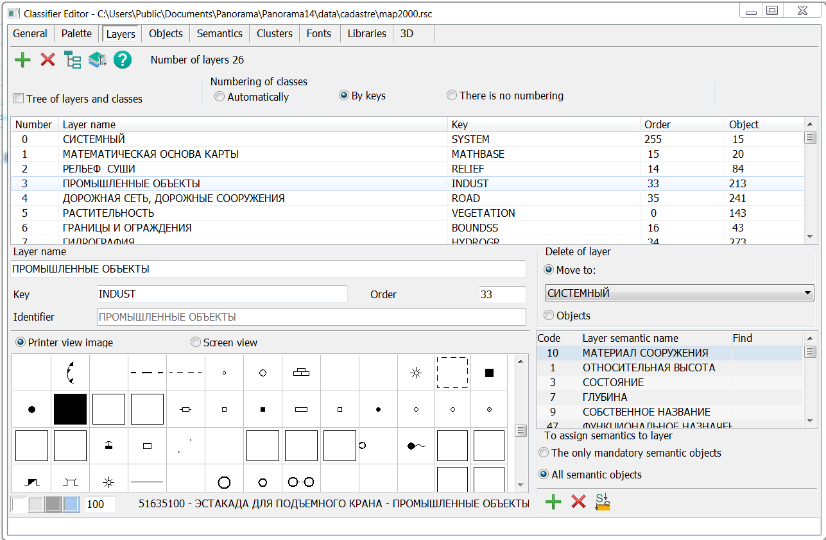Click the Order column header

tap(684, 124)
